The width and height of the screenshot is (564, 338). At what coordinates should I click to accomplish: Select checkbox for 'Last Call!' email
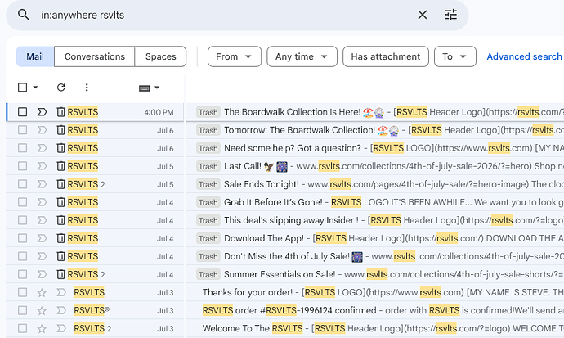point(22,166)
